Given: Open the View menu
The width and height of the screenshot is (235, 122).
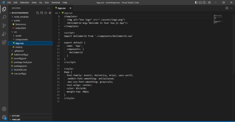Looking at the screenshot, I should [34, 2].
